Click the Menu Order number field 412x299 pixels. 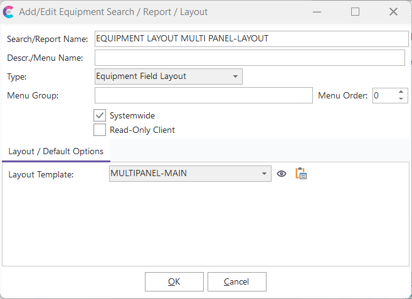pyautogui.click(x=384, y=95)
